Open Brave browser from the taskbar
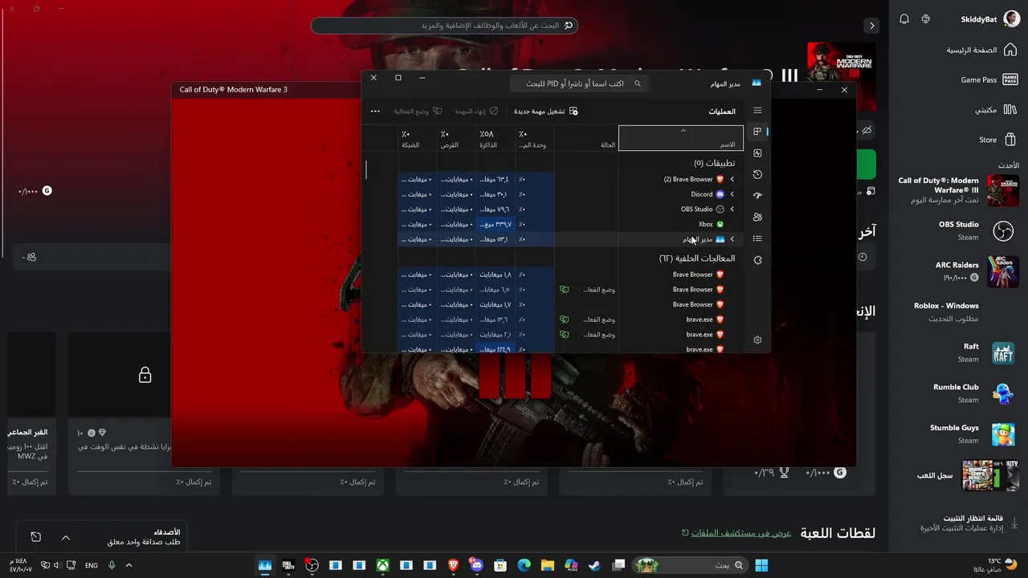Screen dimensions: 1028x578 click(x=453, y=565)
